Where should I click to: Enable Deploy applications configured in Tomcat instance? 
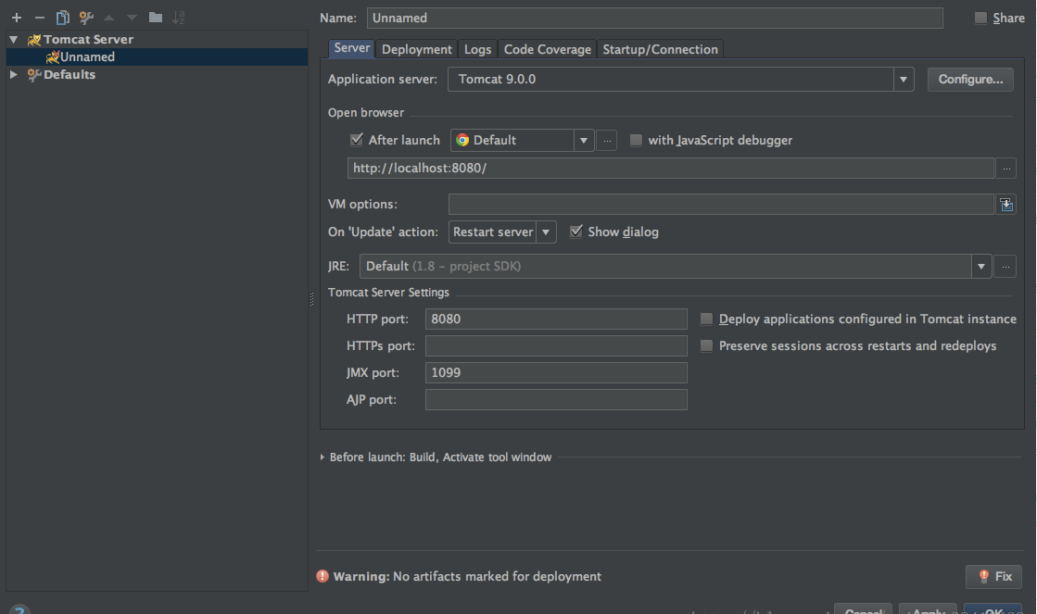[x=706, y=320]
